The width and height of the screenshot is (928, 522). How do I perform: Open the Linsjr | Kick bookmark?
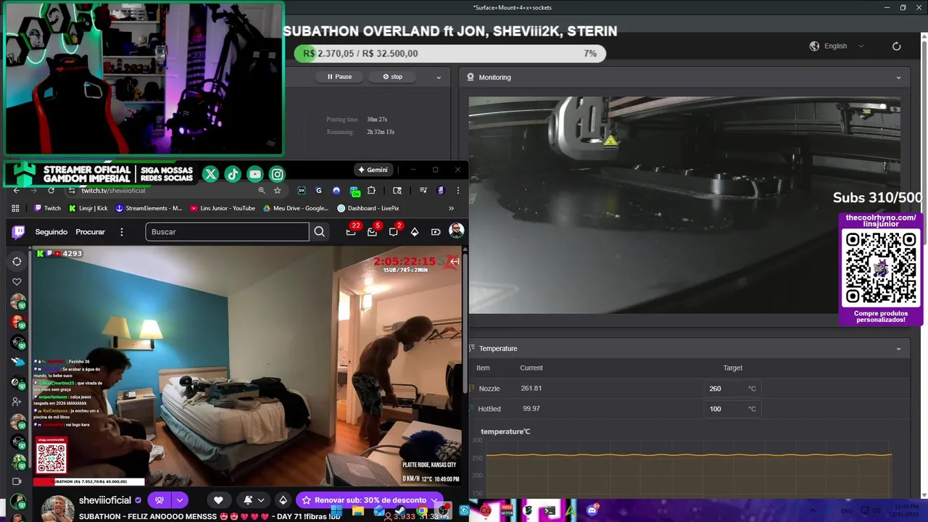pos(88,208)
